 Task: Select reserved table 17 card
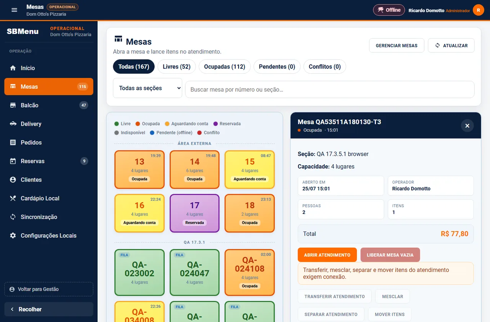click(194, 213)
